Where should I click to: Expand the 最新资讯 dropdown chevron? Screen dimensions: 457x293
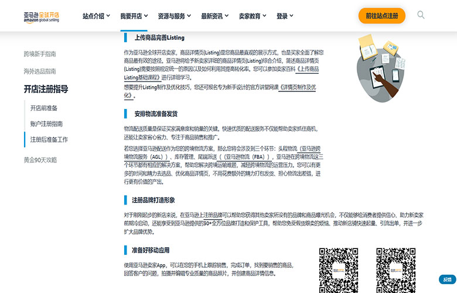coord(227,16)
